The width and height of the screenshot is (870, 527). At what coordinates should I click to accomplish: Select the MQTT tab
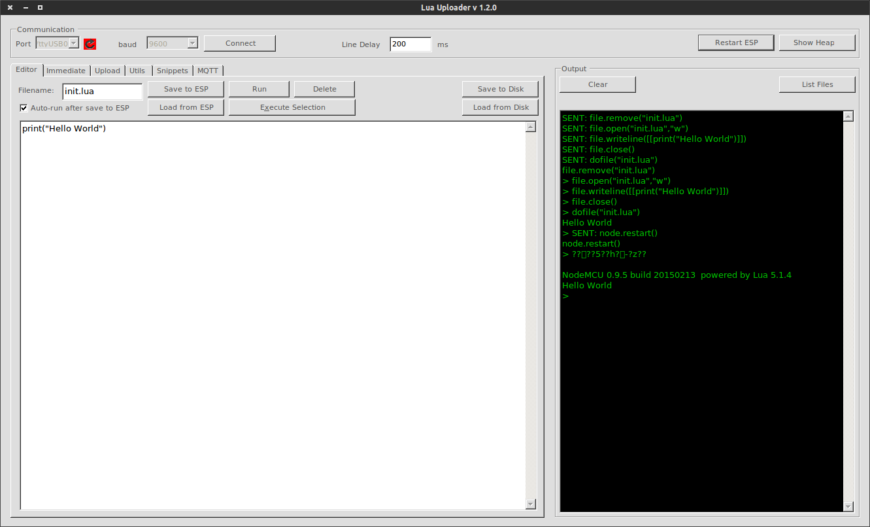click(208, 71)
